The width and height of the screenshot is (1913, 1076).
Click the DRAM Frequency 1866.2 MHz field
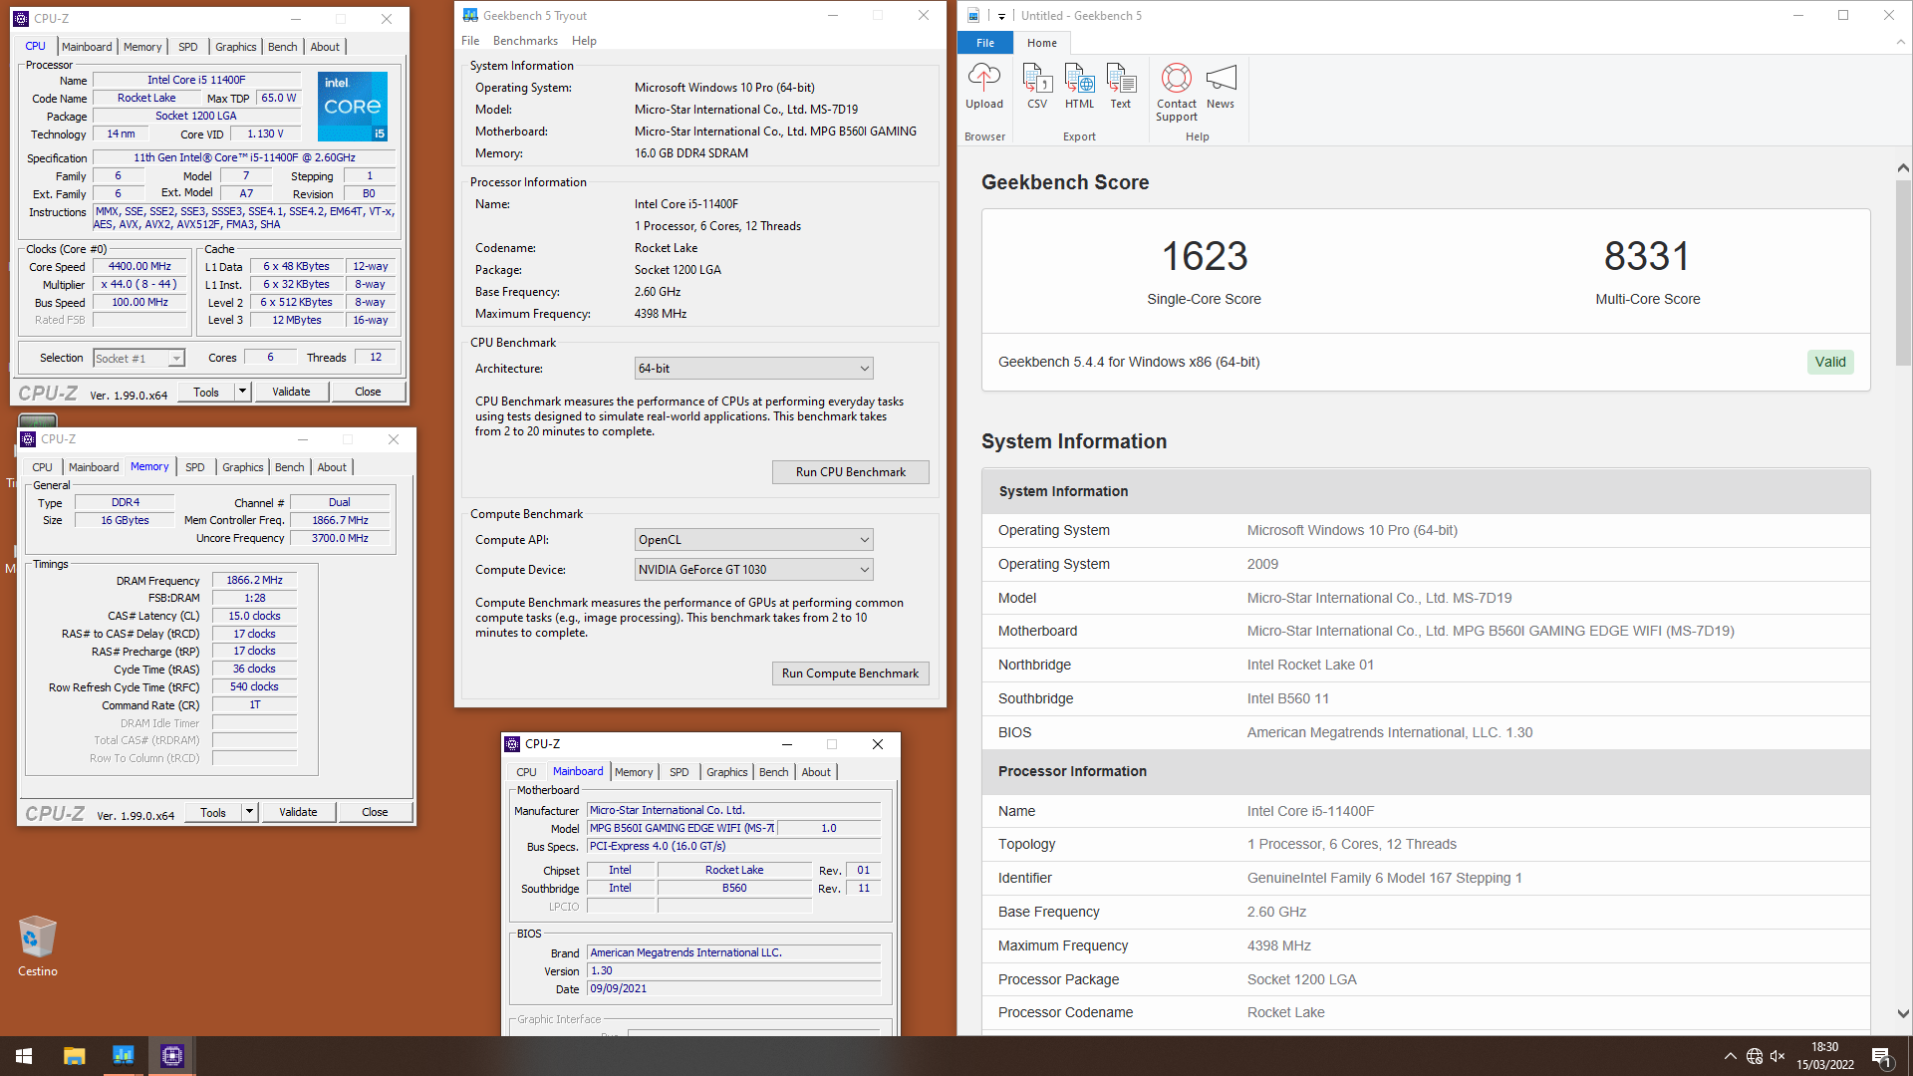(254, 580)
